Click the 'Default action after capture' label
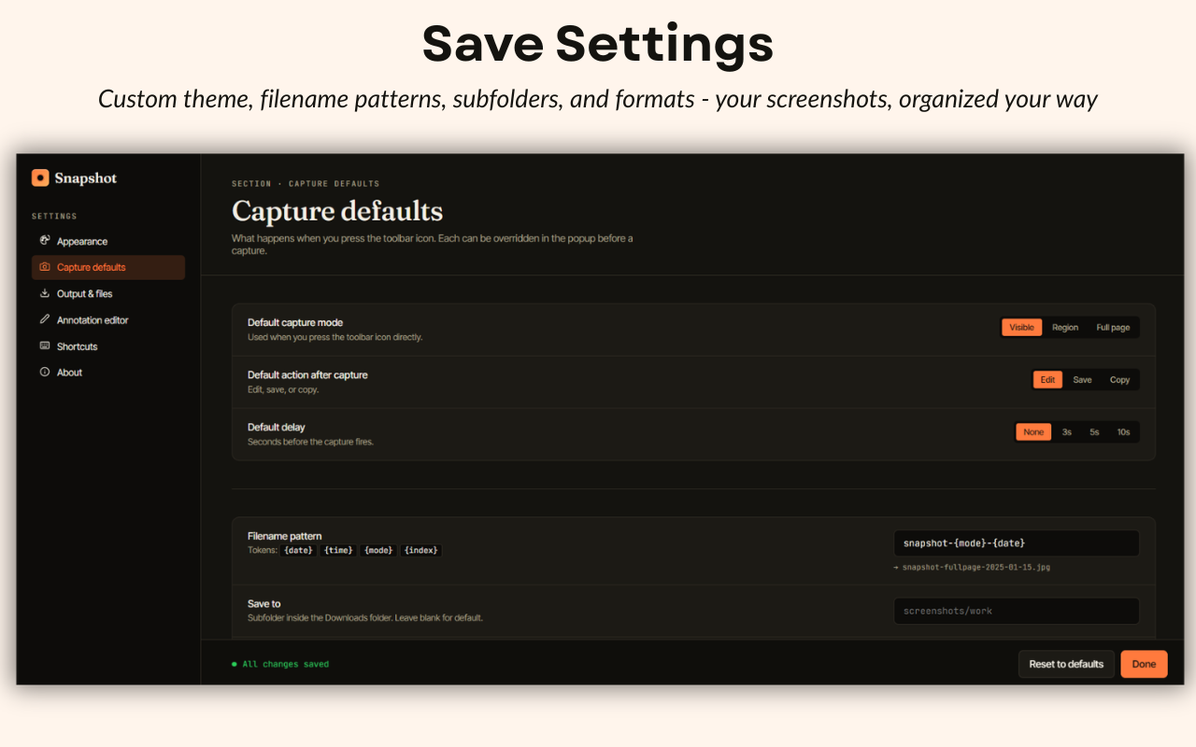Screen dimensions: 1196x747 click(x=307, y=375)
